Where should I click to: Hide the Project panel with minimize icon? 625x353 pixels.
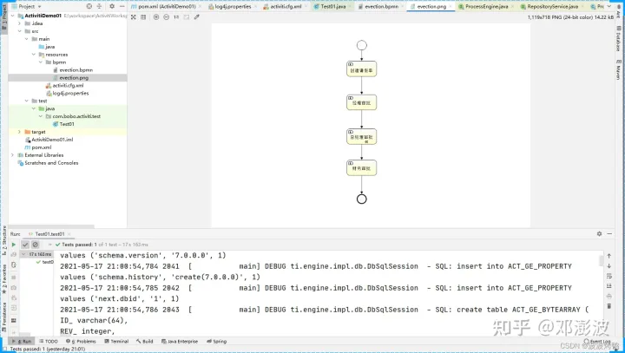pos(122,6)
